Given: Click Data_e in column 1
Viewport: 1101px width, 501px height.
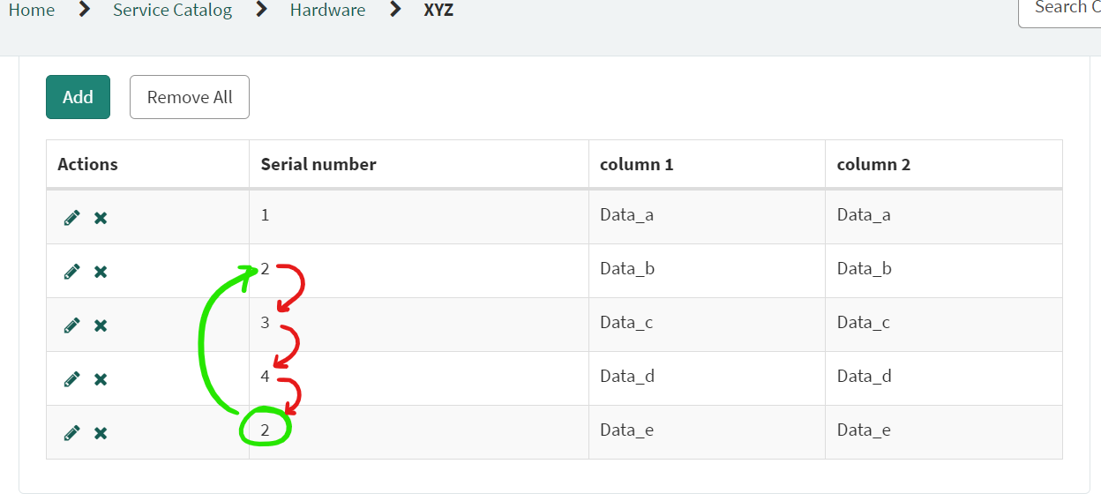Looking at the screenshot, I should pos(626,430).
